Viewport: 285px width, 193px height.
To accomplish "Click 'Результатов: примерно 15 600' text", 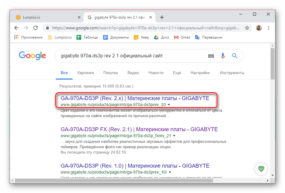I will coord(87,86).
